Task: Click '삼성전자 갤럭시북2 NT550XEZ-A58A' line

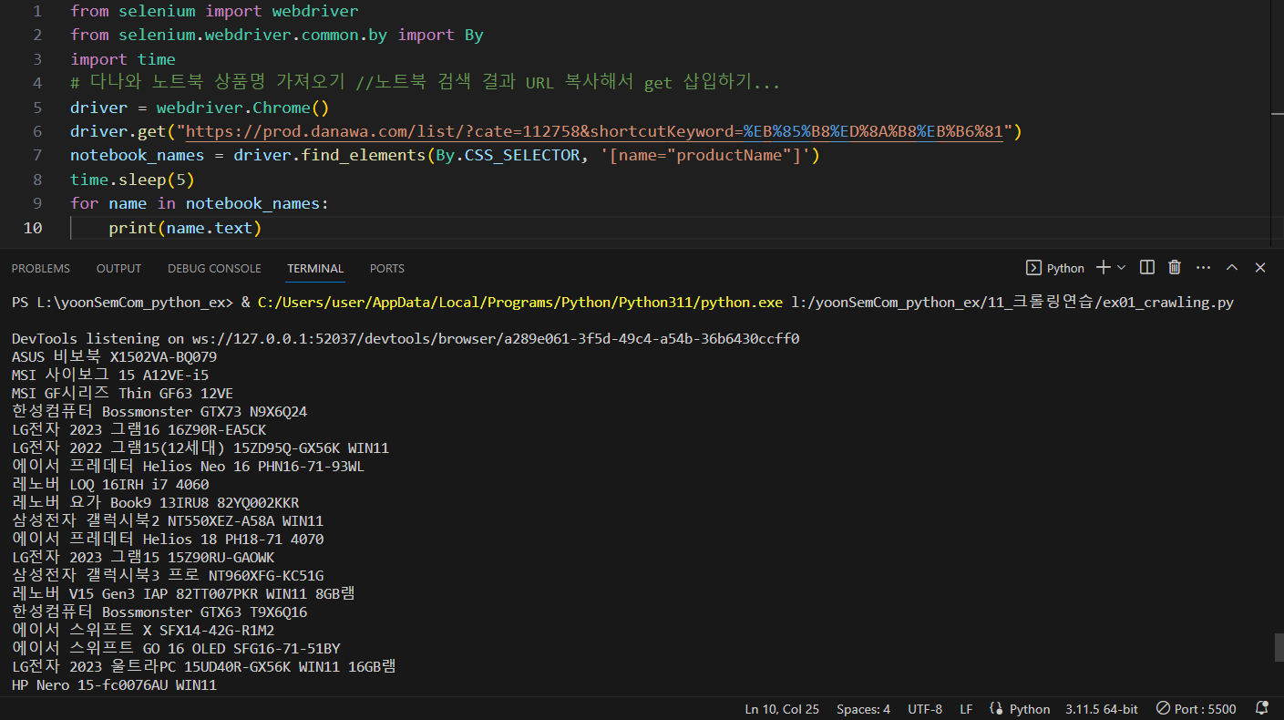Action: pyautogui.click(x=168, y=521)
